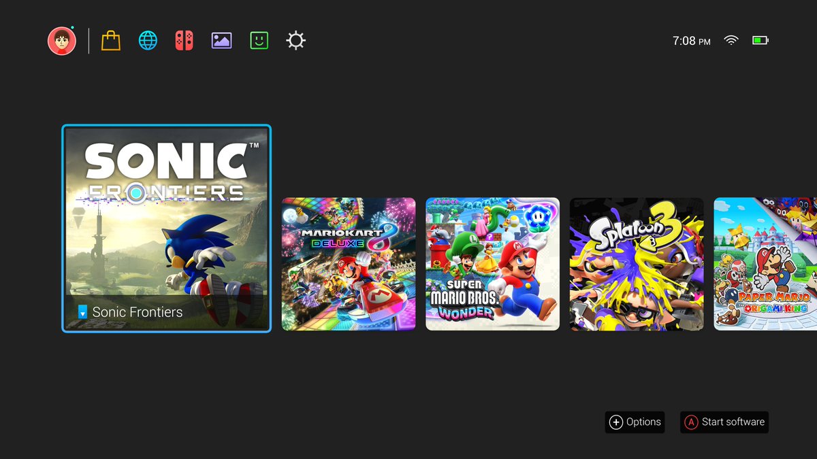The height and width of the screenshot is (459, 817).
Task: Open the Album picture icon
Action: tap(221, 41)
